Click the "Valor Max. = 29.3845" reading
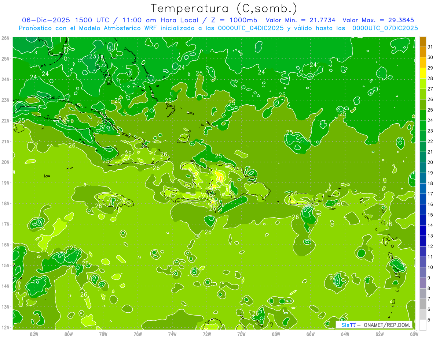Image resolution: width=440 pixels, height=339 pixels. pyautogui.click(x=379, y=20)
